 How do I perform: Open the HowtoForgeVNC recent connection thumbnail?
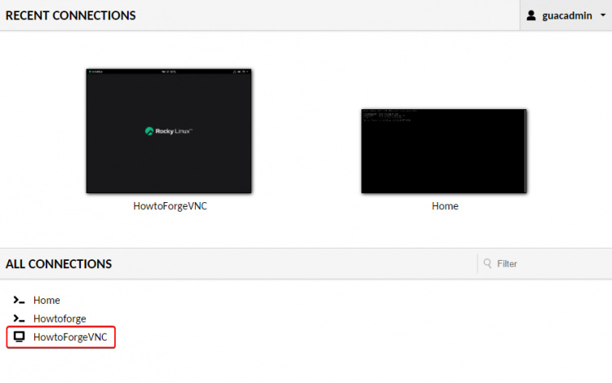[x=169, y=131]
